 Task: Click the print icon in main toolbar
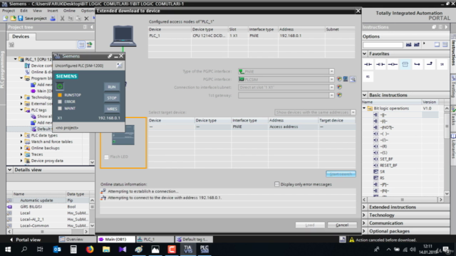[53, 18]
